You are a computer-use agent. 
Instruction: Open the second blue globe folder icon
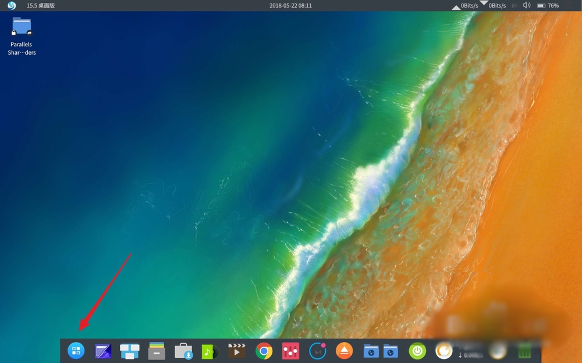391,351
